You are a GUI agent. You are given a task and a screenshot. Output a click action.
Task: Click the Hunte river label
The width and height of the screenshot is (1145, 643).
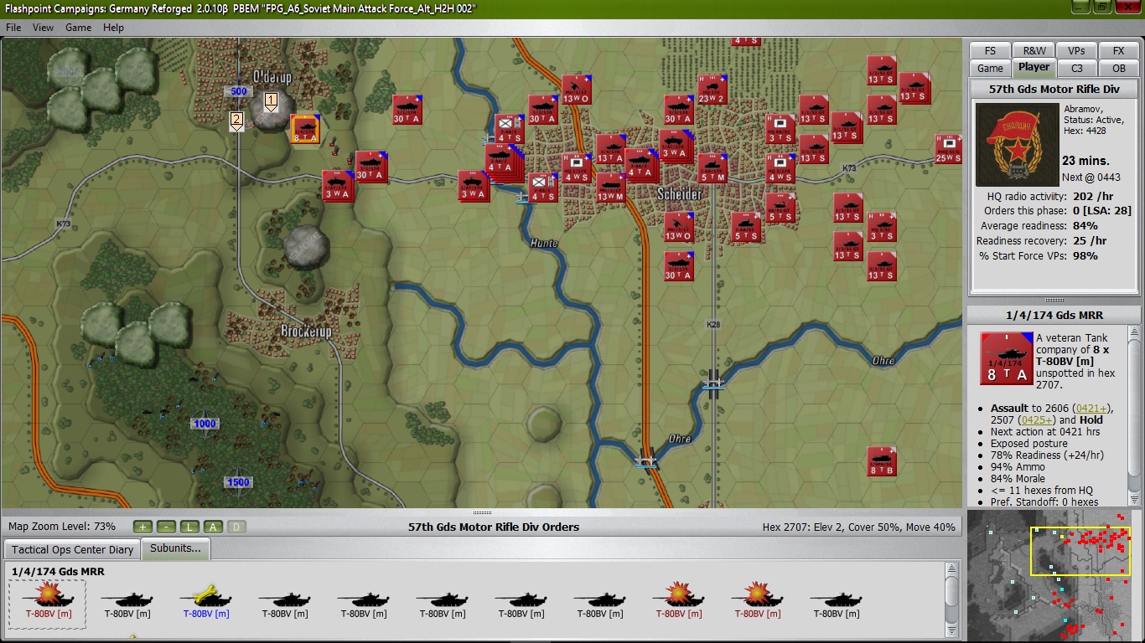click(x=543, y=244)
